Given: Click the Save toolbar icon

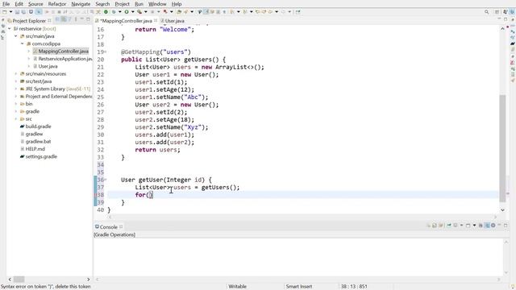Looking at the screenshot, I should click(x=17, y=12).
